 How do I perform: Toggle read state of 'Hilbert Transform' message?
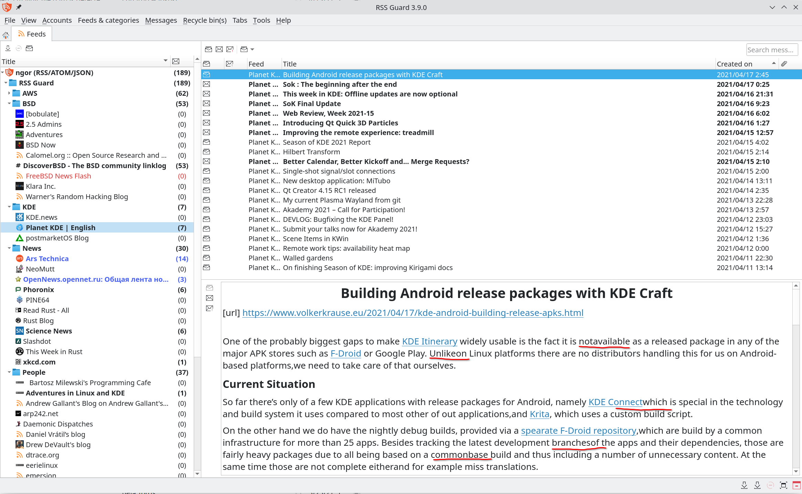206,152
